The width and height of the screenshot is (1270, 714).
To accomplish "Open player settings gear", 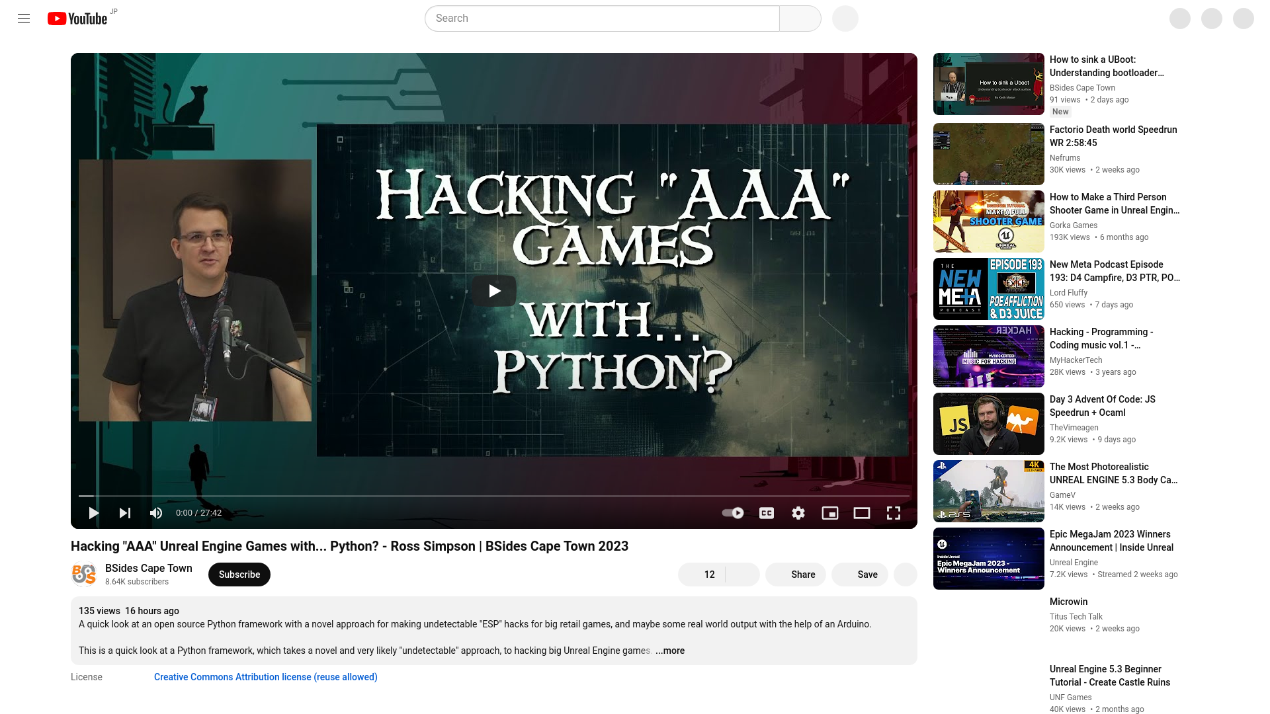I will coord(798,513).
